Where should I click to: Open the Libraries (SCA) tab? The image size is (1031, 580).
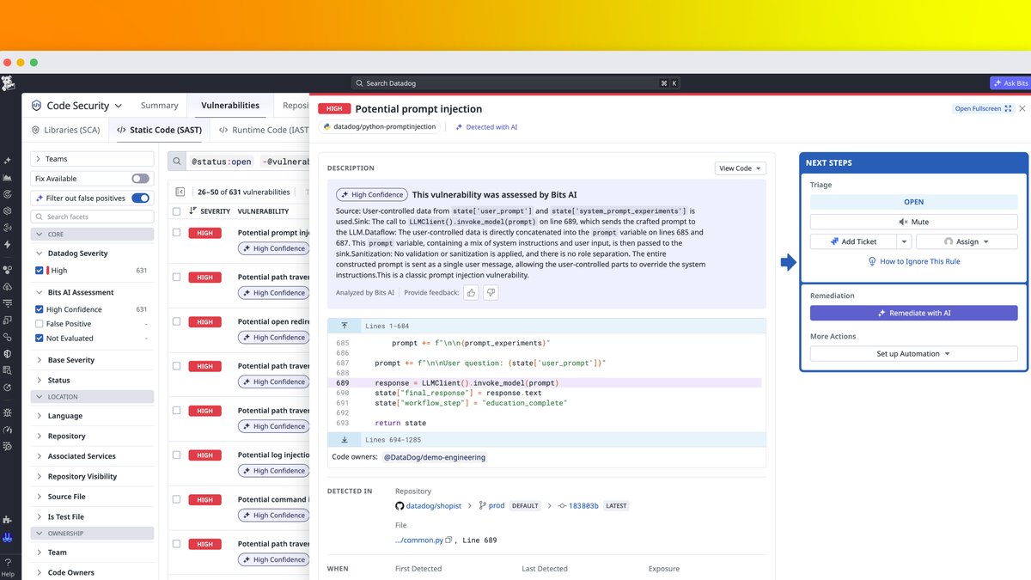[x=66, y=131]
